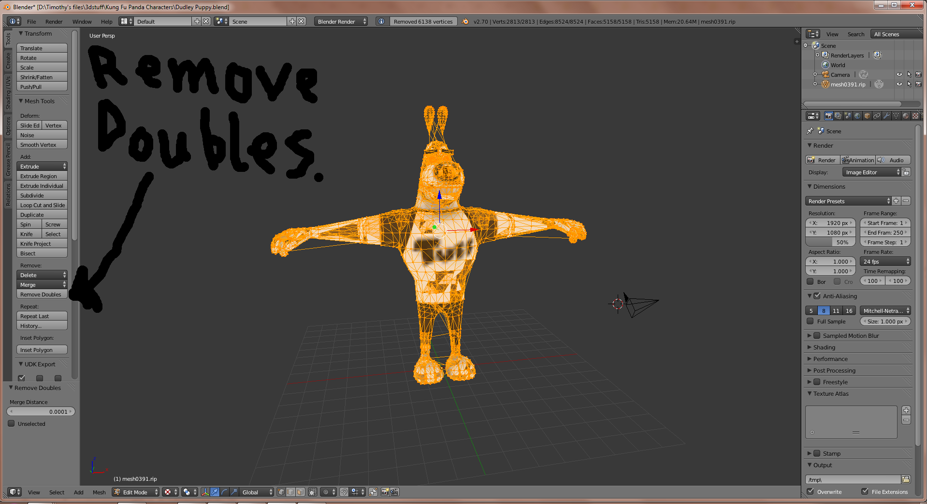Open the 3D view editor type selector

(15, 492)
